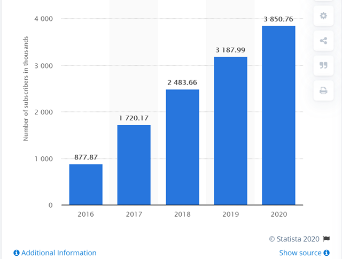Click the © Statista 2020 copyright text
Image resolution: width=342 pixels, height=259 pixels.
click(x=294, y=239)
